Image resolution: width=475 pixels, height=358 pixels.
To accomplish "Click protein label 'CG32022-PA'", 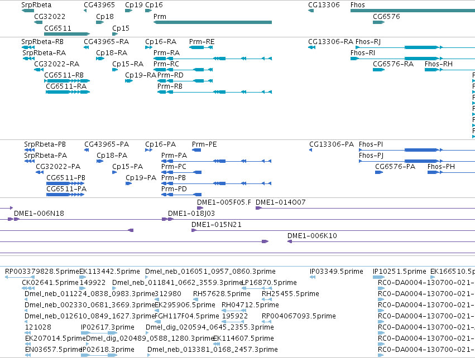I will point(58,166).
